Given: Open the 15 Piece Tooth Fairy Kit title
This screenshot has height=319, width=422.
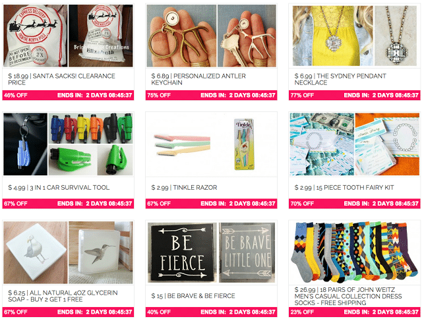Looking at the screenshot, I should click(x=344, y=187).
